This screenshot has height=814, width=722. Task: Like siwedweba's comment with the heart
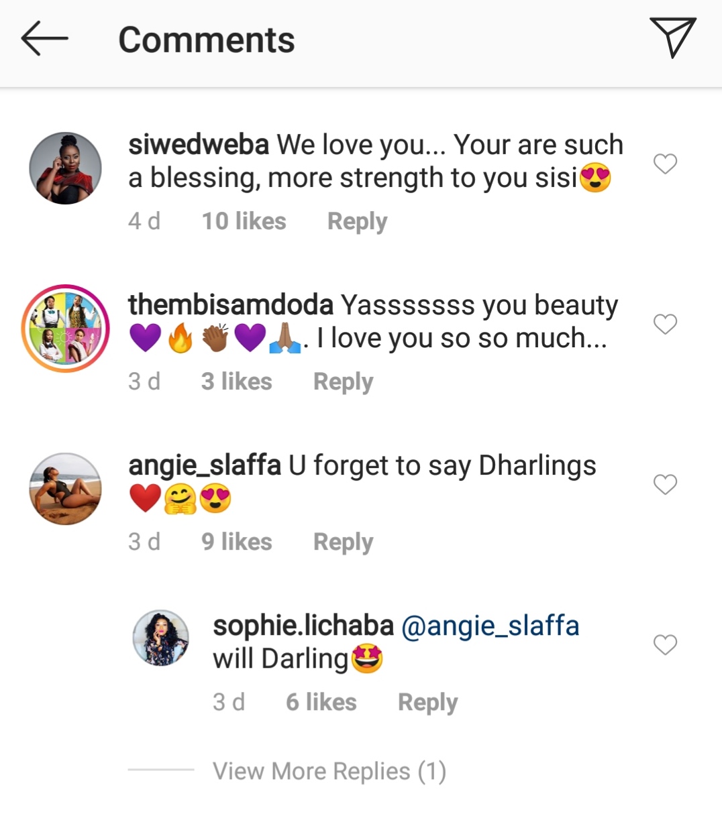click(665, 164)
